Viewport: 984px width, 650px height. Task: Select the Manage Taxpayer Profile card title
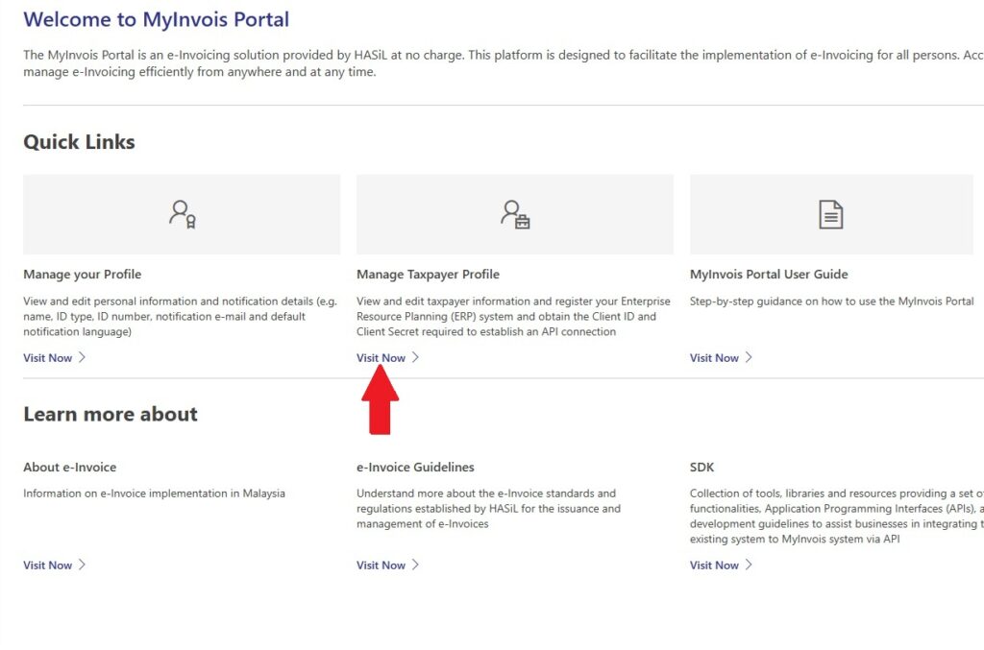pos(428,275)
